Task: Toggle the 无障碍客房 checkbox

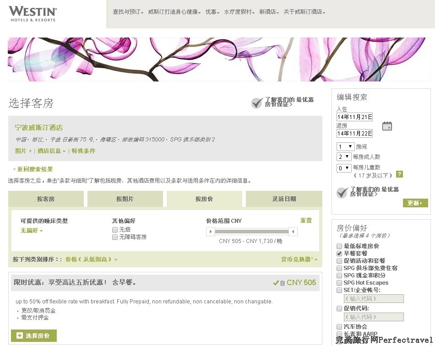Action: coord(115,237)
